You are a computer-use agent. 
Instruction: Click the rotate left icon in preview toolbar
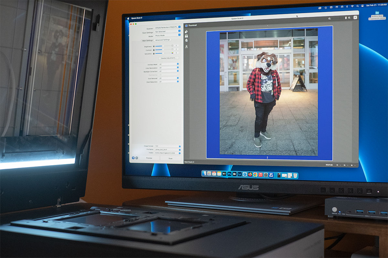(x=186, y=32)
